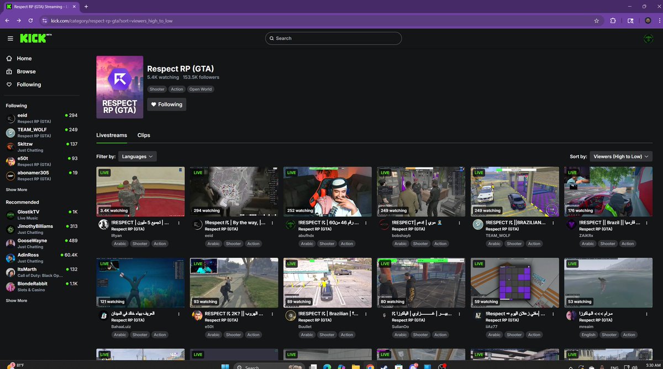This screenshot has height=369, width=663.
Task: Open more options for BahaaLuiz's stream
Action: click(x=178, y=314)
